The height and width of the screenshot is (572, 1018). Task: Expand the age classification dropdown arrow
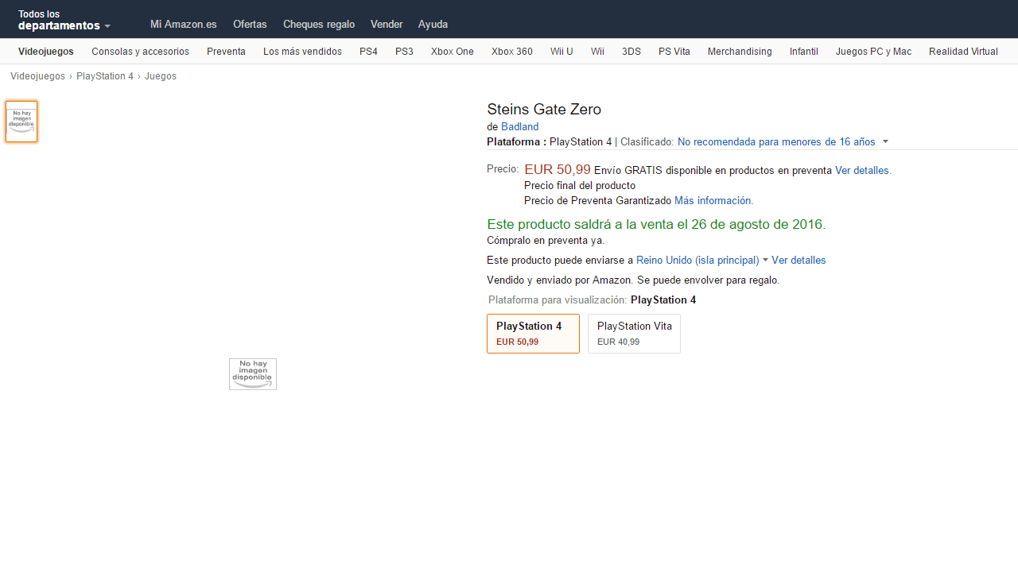click(885, 142)
